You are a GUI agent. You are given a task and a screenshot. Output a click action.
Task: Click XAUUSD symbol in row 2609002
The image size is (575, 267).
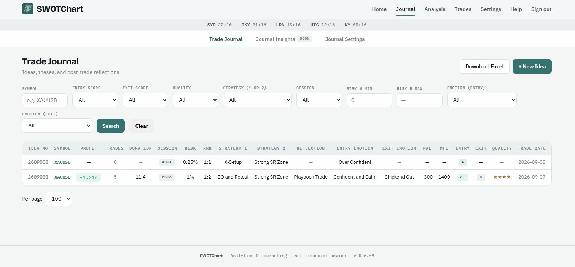tap(62, 162)
